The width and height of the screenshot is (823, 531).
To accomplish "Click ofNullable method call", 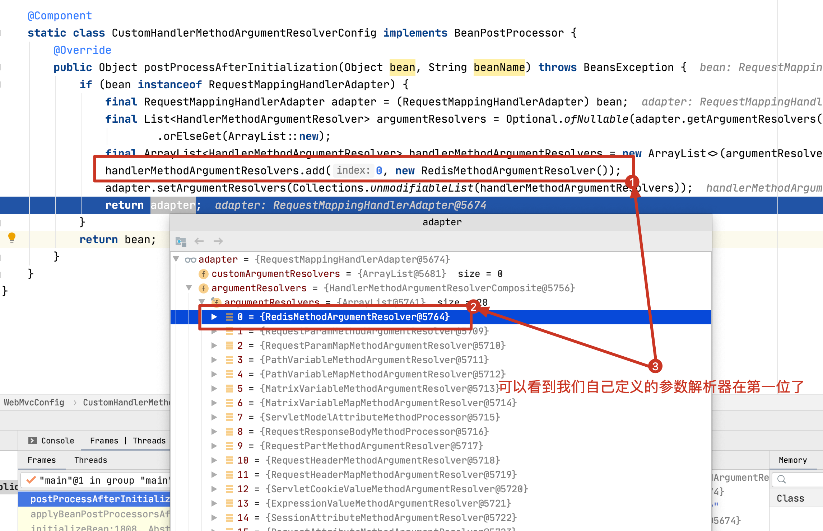I will tap(596, 119).
